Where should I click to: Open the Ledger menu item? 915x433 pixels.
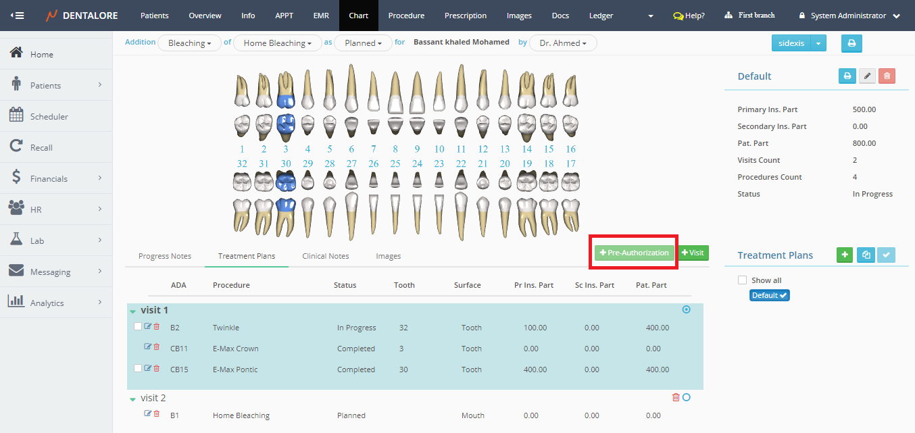[601, 16]
